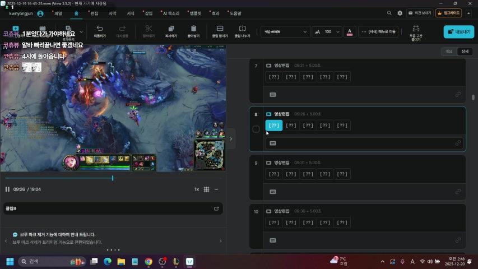Click the game video preview

113,108
